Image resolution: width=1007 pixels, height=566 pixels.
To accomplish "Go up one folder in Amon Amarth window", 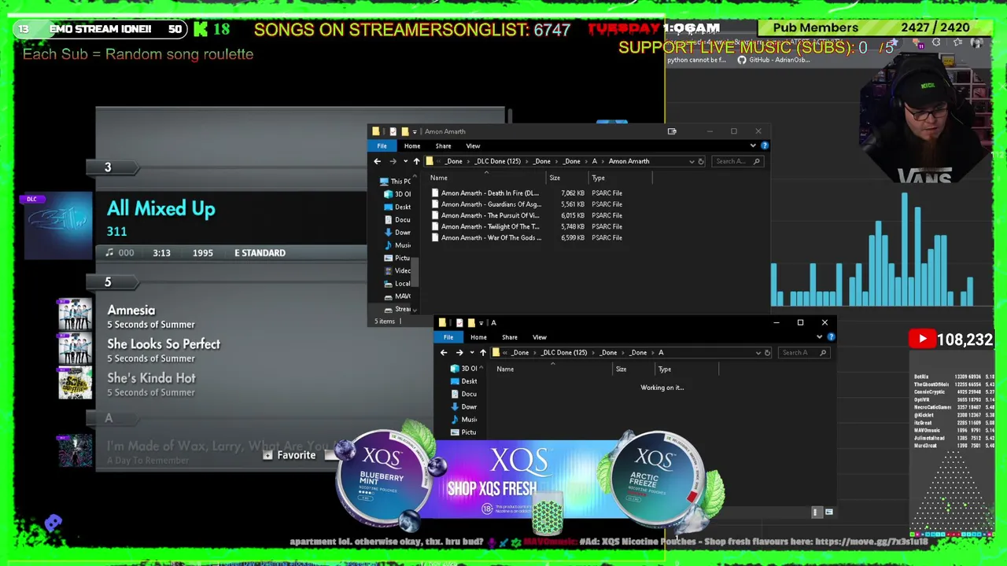I will pos(416,161).
